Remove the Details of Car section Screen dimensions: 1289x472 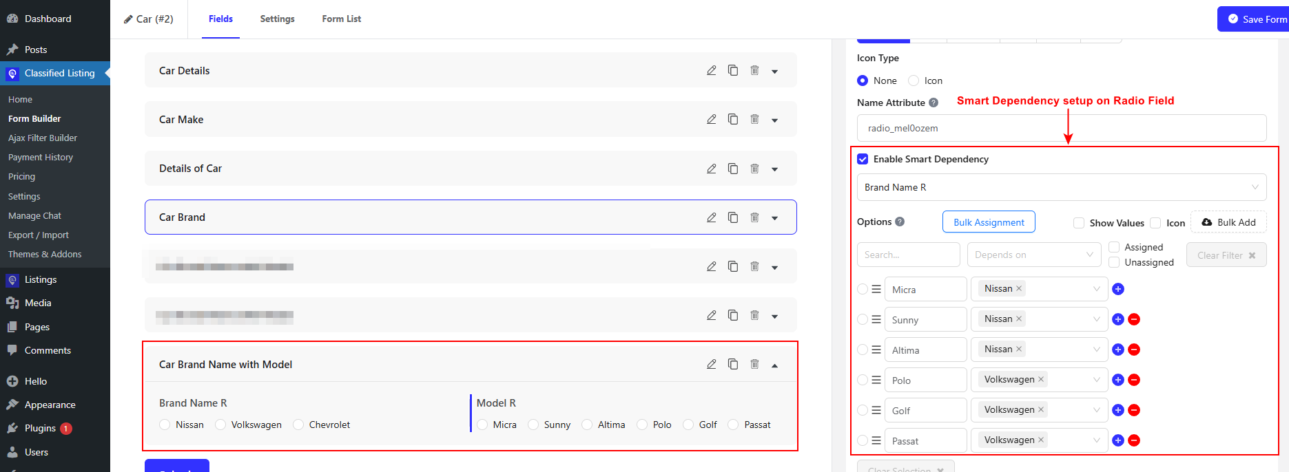754,168
